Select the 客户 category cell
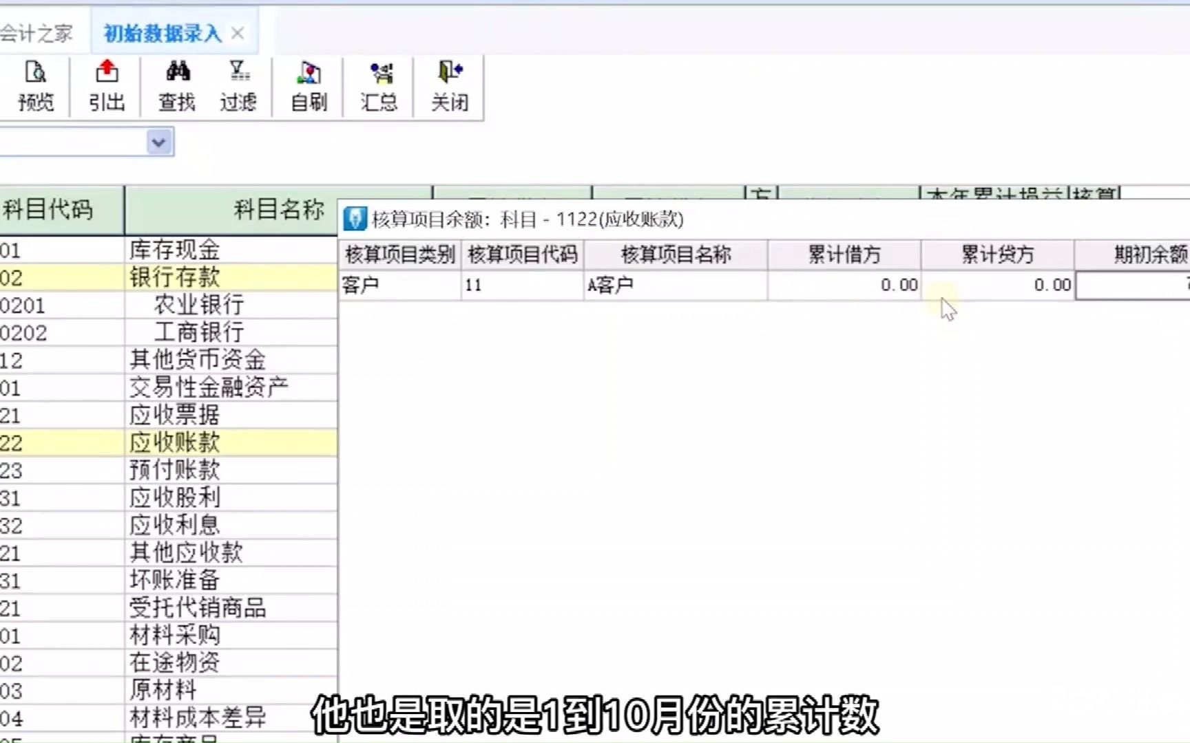This screenshot has height=743, width=1190. tap(400, 285)
